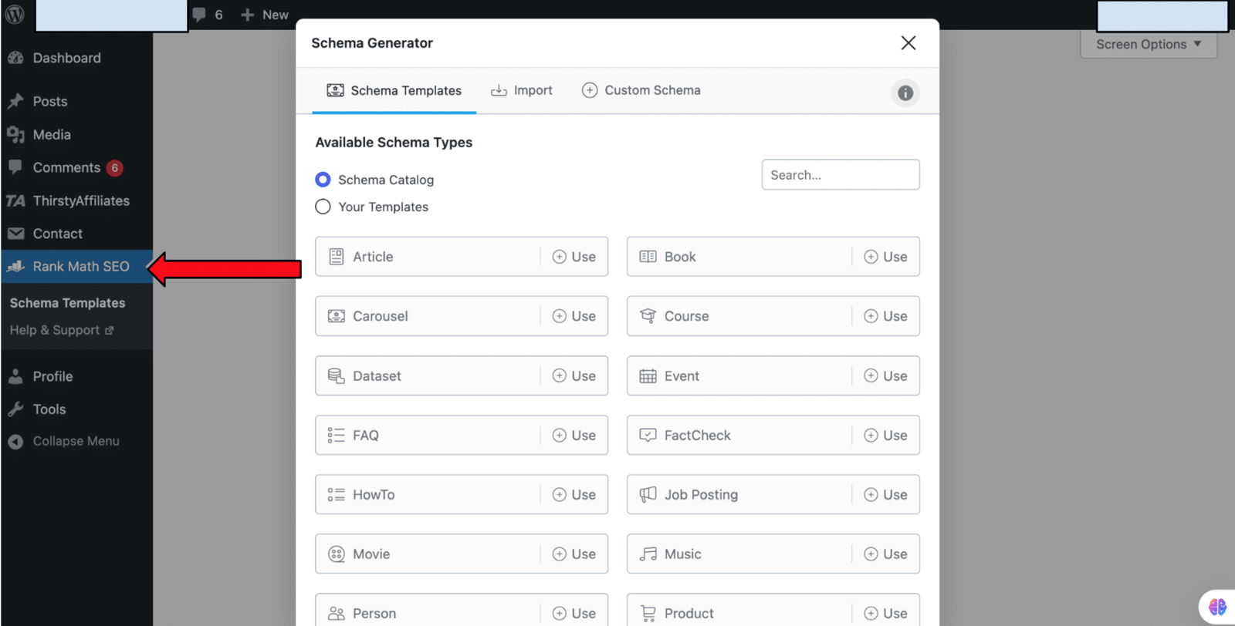Use the Movie schema
The width and height of the screenshot is (1235, 626).
point(574,554)
